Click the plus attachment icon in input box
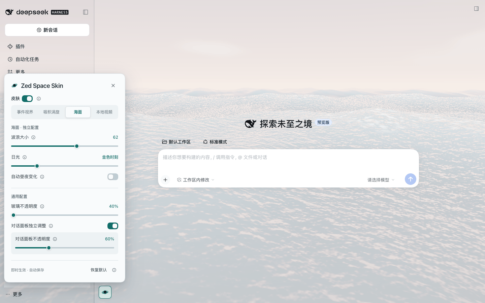485x303 pixels. click(165, 180)
